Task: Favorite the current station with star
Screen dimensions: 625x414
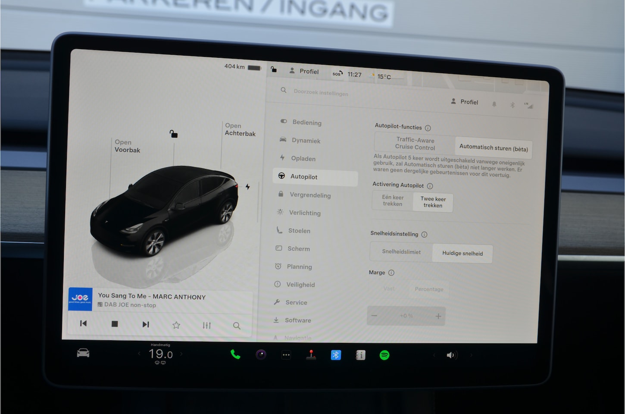Action: tap(176, 325)
